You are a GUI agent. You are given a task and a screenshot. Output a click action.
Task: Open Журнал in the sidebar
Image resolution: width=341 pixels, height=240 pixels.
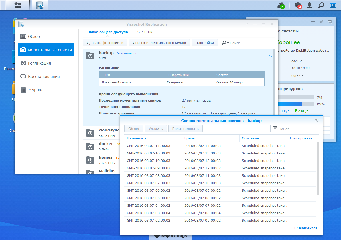click(46, 90)
